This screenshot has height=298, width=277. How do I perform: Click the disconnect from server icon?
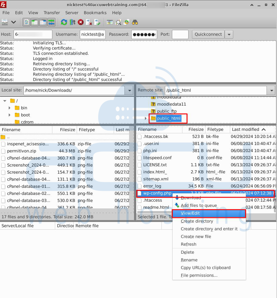click(89, 22)
